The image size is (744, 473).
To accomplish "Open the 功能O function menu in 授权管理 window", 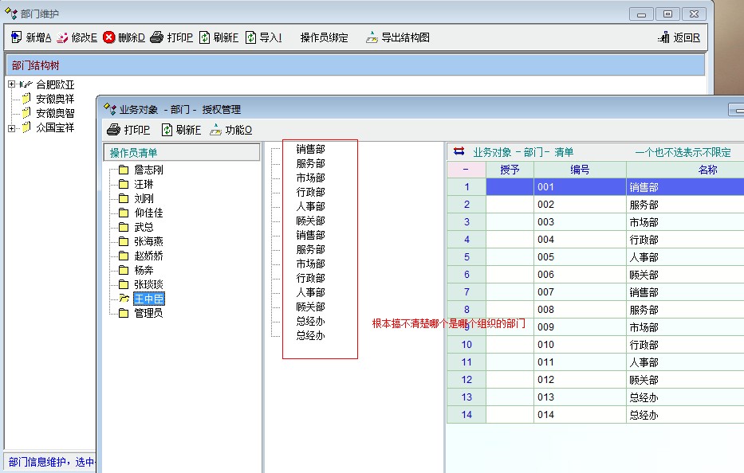I will 230,130.
